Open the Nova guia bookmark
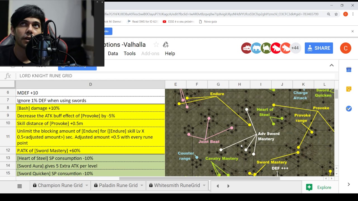 [208, 21]
